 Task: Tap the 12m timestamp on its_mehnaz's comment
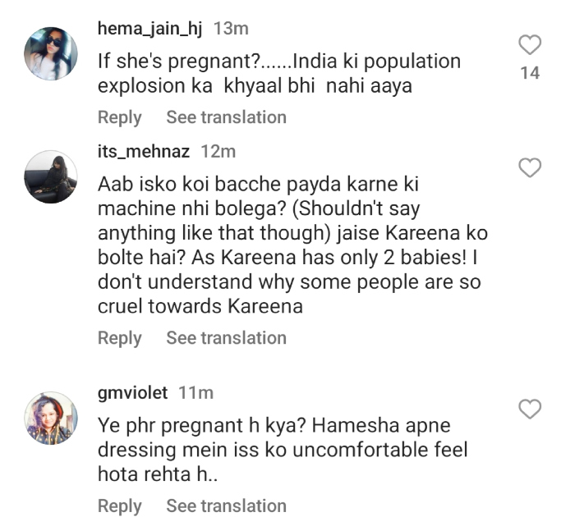tap(218, 152)
